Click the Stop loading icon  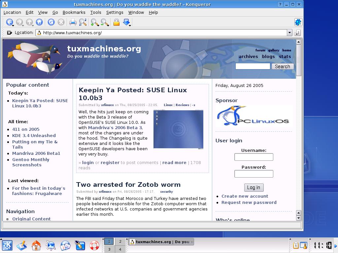(x=61, y=22)
